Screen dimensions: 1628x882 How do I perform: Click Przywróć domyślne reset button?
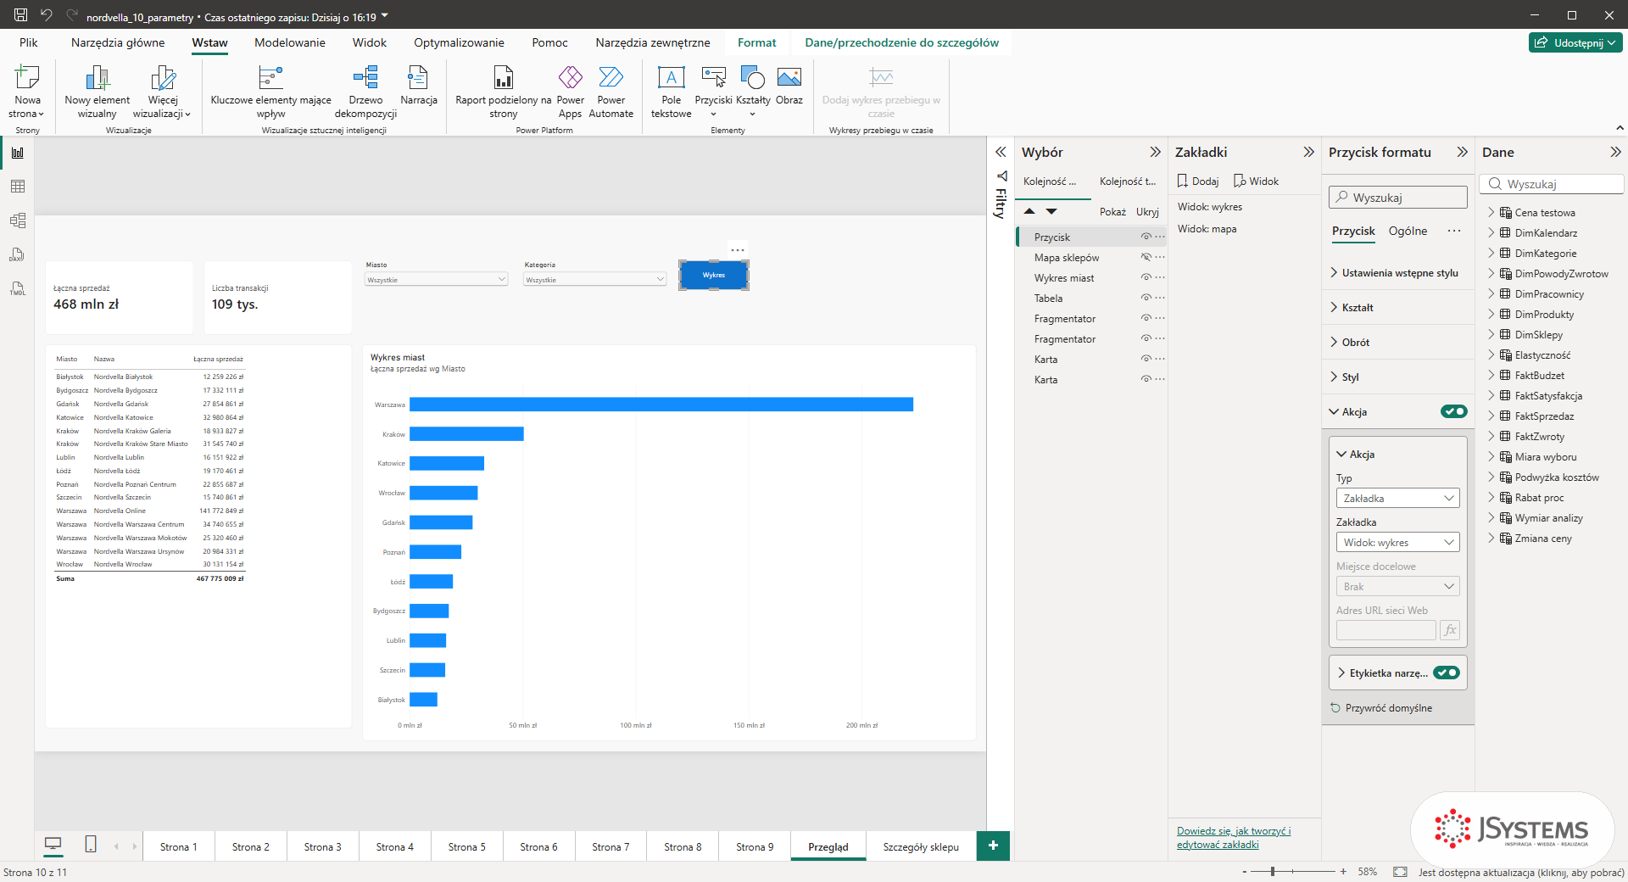(1380, 708)
